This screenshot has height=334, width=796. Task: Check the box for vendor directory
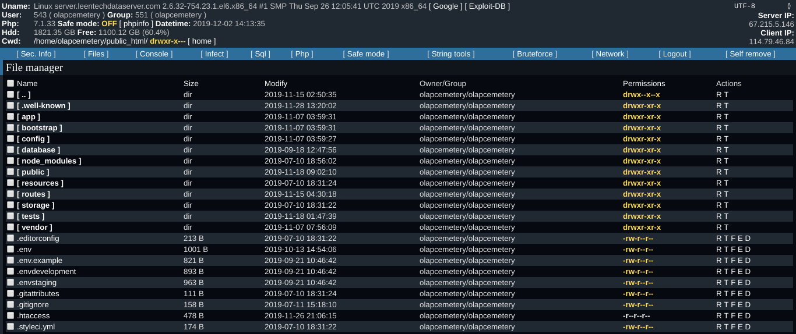[x=10, y=227]
